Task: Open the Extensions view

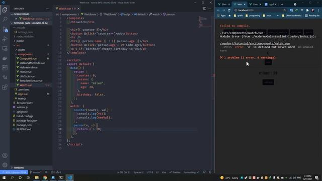Action: (5, 87)
